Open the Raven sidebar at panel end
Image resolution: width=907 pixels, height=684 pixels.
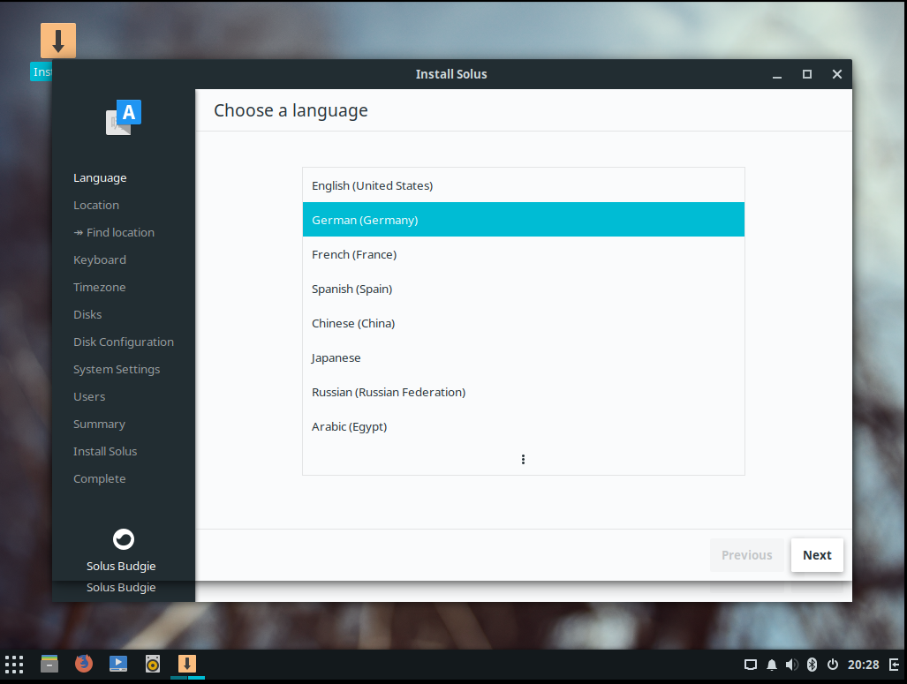point(894,665)
